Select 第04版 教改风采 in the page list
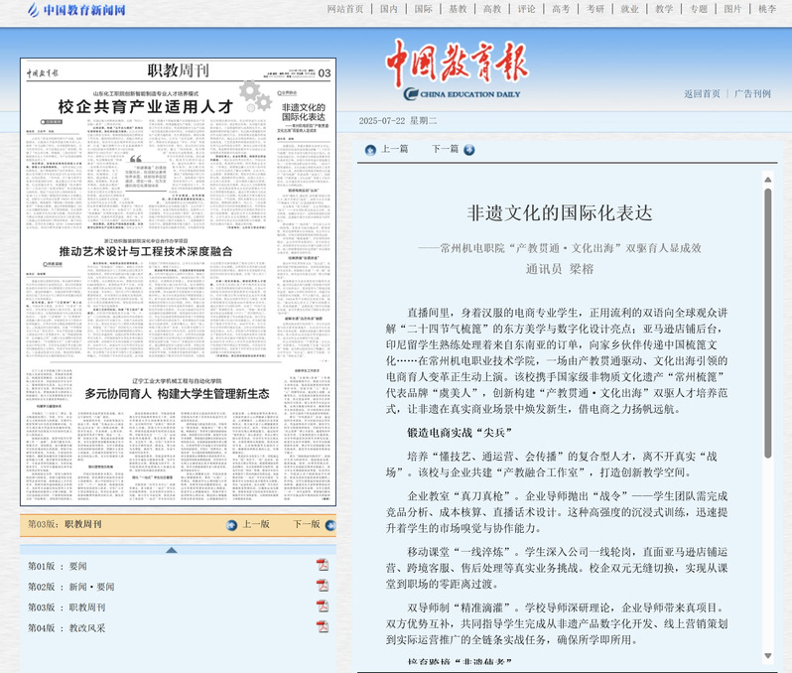 click(66, 628)
